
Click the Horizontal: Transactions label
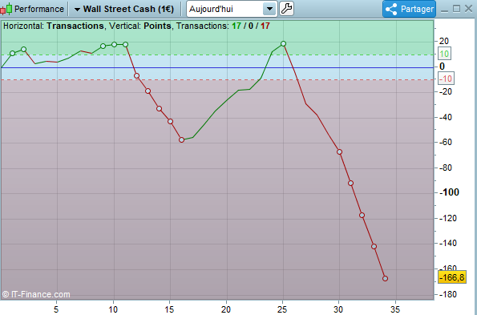click(54, 26)
